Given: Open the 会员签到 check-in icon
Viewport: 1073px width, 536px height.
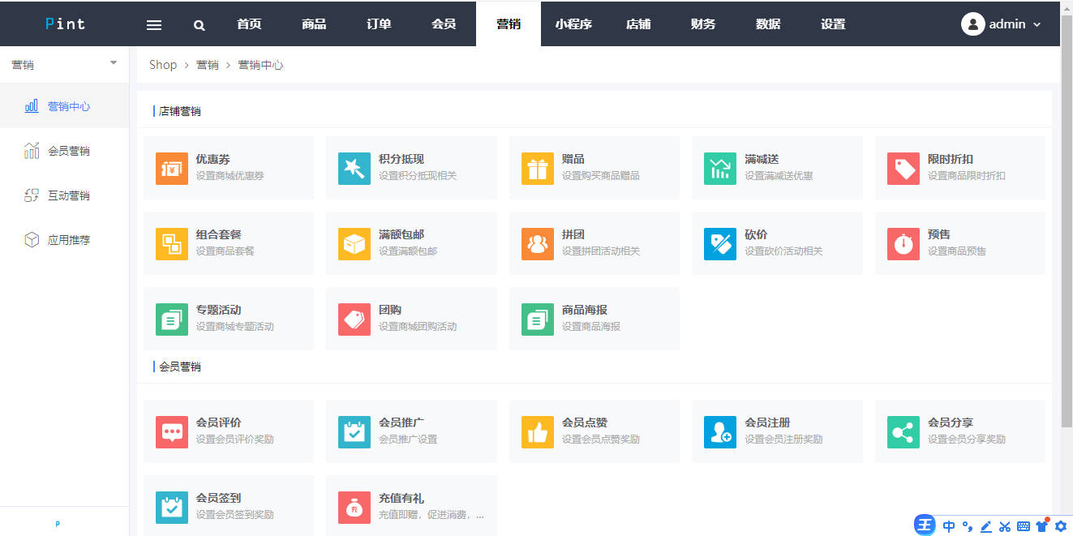Looking at the screenshot, I should (171, 507).
